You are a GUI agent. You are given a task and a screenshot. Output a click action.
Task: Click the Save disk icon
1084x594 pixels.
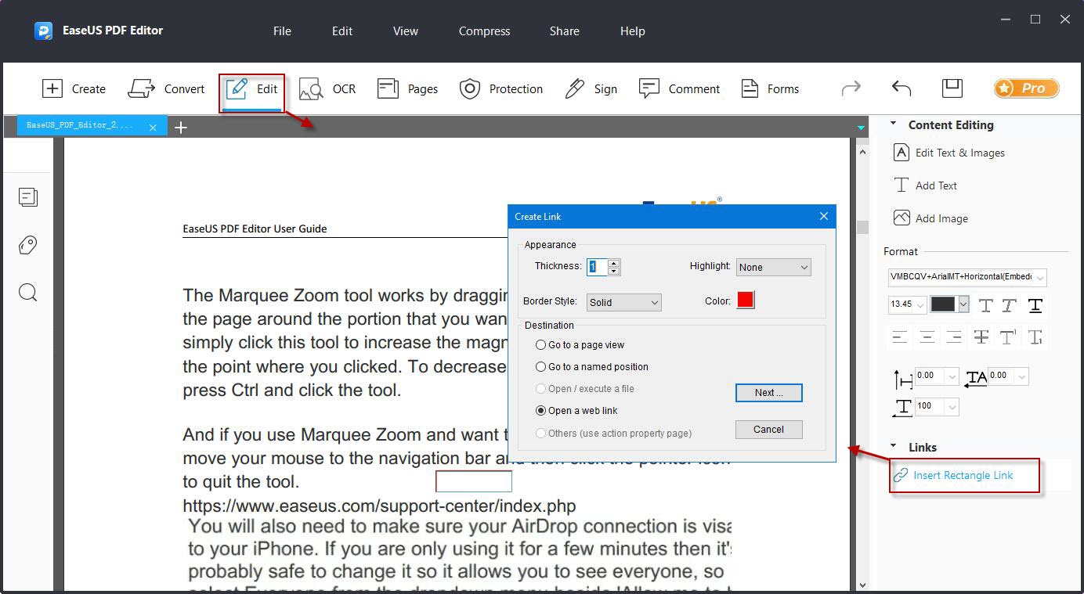[952, 88]
